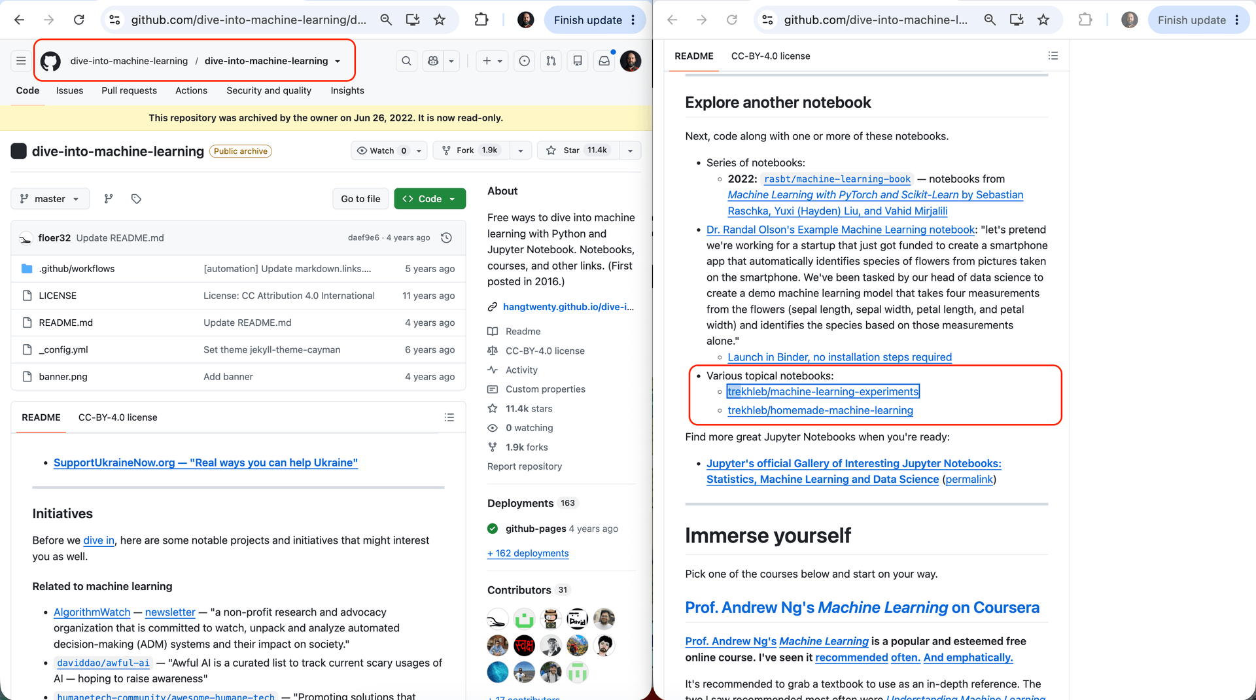
Task: Star the dive-into-machine-learning repository
Action: pos(577,150)
